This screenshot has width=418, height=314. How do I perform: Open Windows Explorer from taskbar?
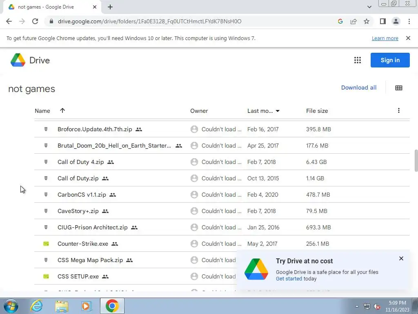tap(62, 306)
